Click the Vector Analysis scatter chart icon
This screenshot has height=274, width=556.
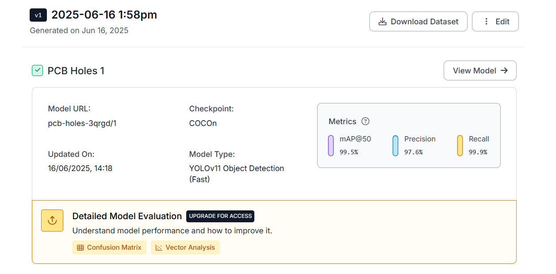159,247
